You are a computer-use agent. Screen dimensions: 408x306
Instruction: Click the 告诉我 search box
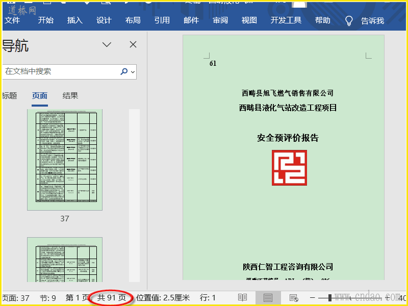372,20
